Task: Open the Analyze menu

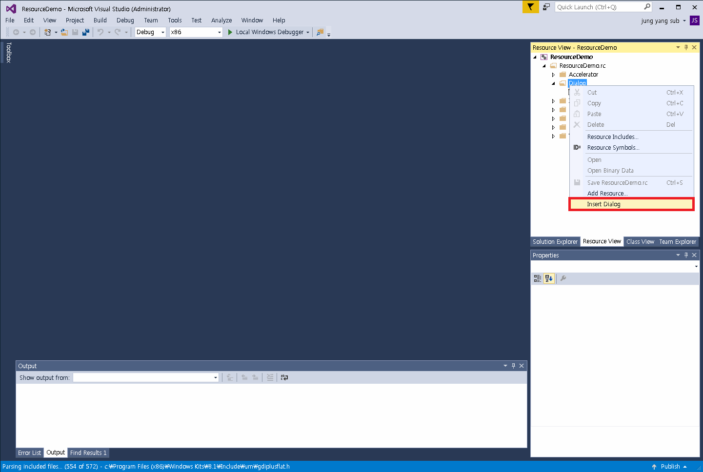Action: point(221,20)
